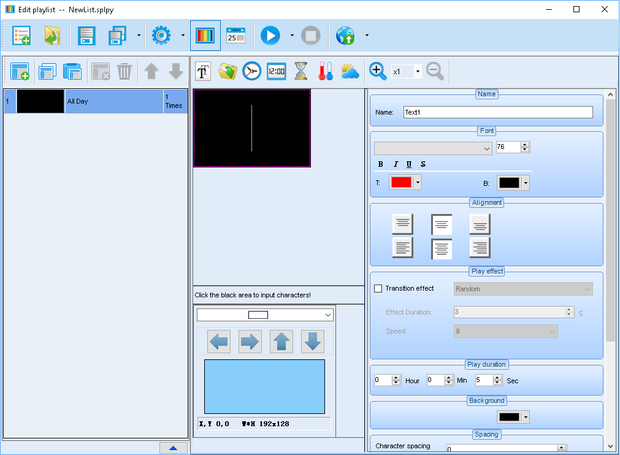Insert hourglass timer window
The image size is (620, 455).
pyautogui.click(x=301, y=72)
